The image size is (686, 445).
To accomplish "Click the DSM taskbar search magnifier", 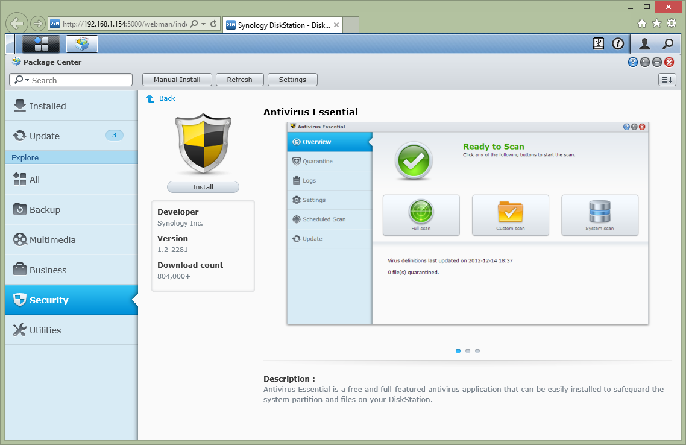I will (x=668, y=43).
